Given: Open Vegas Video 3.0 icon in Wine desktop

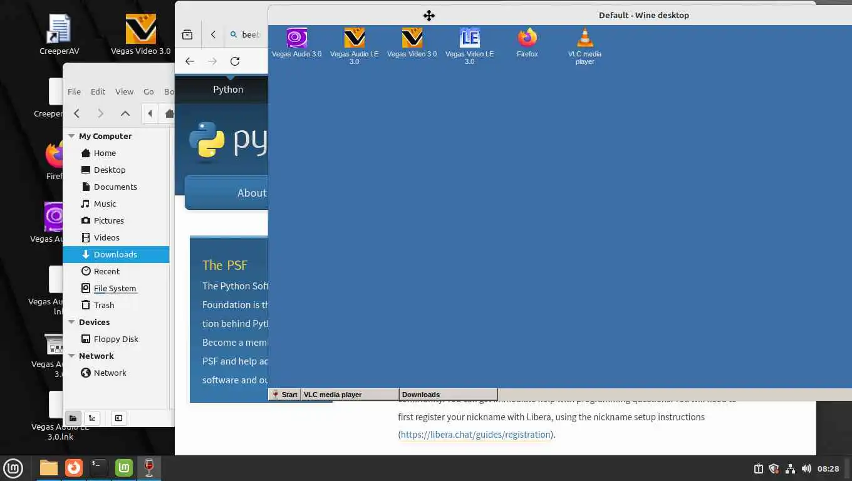Looking at the screenshot, I should 412,43.
